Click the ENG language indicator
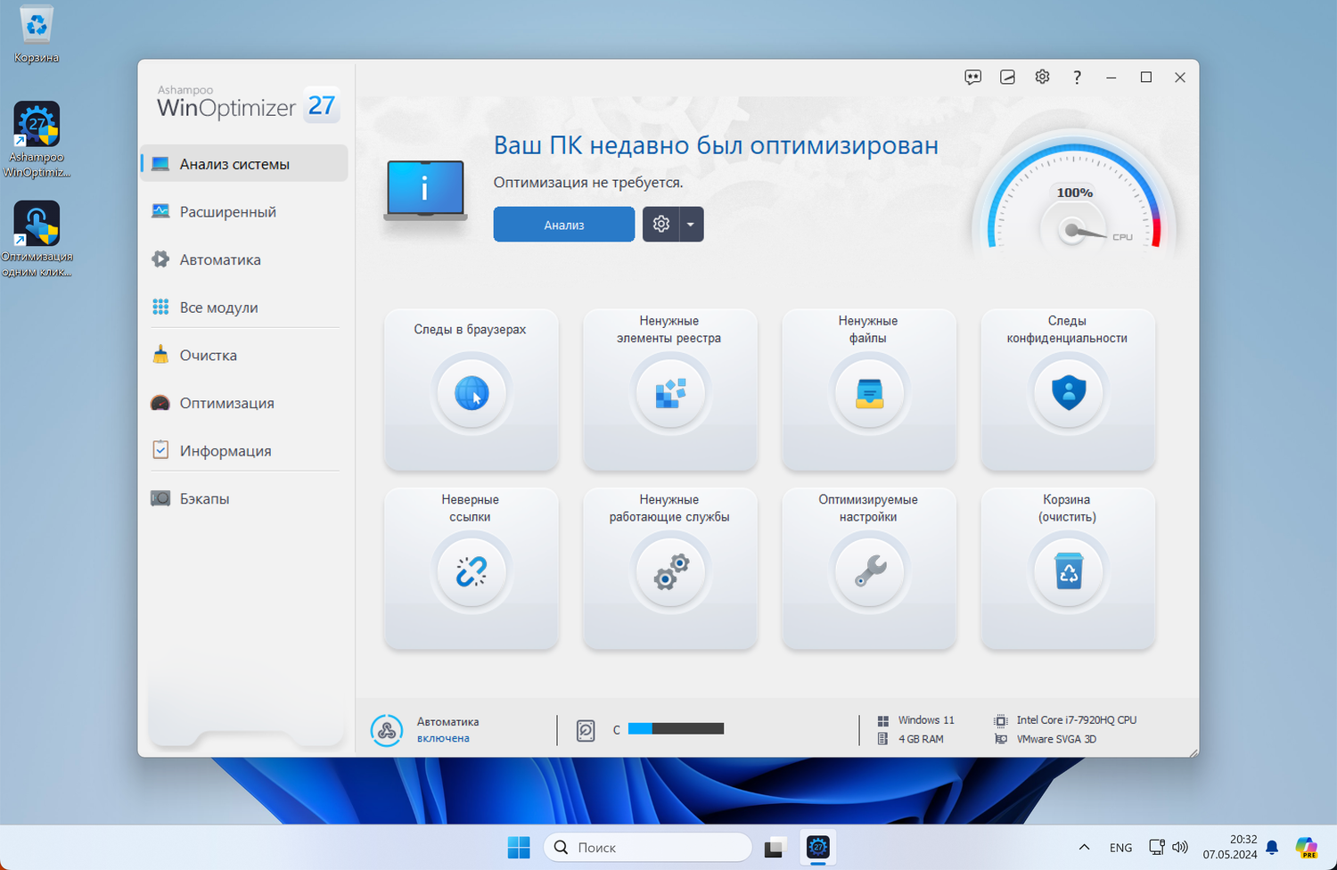Viewport: 1337px width, 870px height. pyautogui.click(x=1120, y=848)
